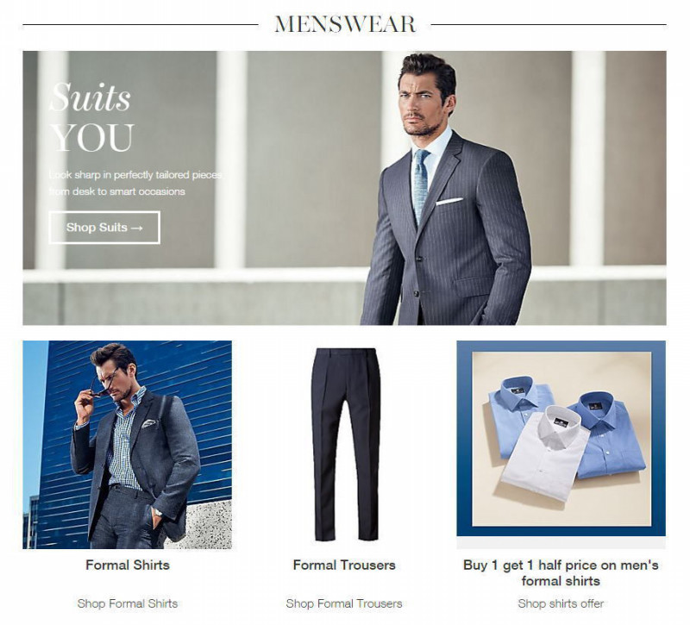690x625 pixels.
Task: Click the Shop Suits button
Action: pyautogui.click(x=104, y=228)
